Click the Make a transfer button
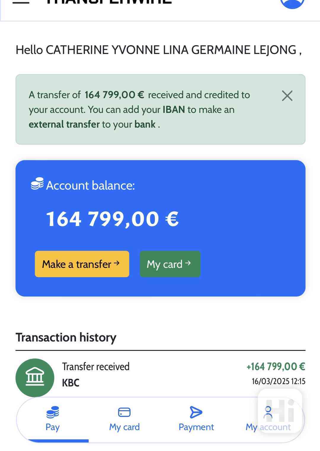320x451 pixels. 82,264
